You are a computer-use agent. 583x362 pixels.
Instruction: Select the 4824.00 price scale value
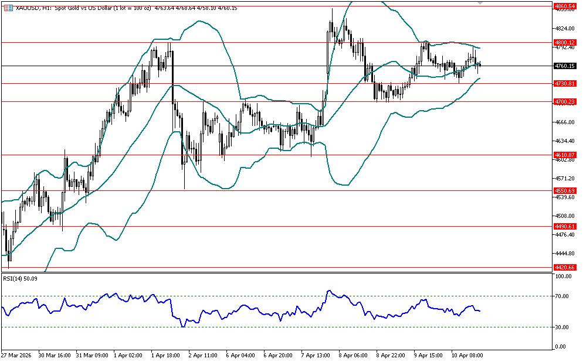[563, 28]
